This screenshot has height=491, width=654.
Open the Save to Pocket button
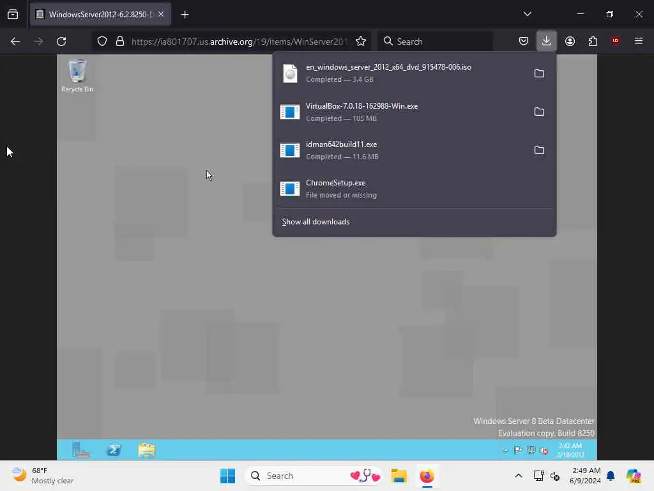click(524, 41)
